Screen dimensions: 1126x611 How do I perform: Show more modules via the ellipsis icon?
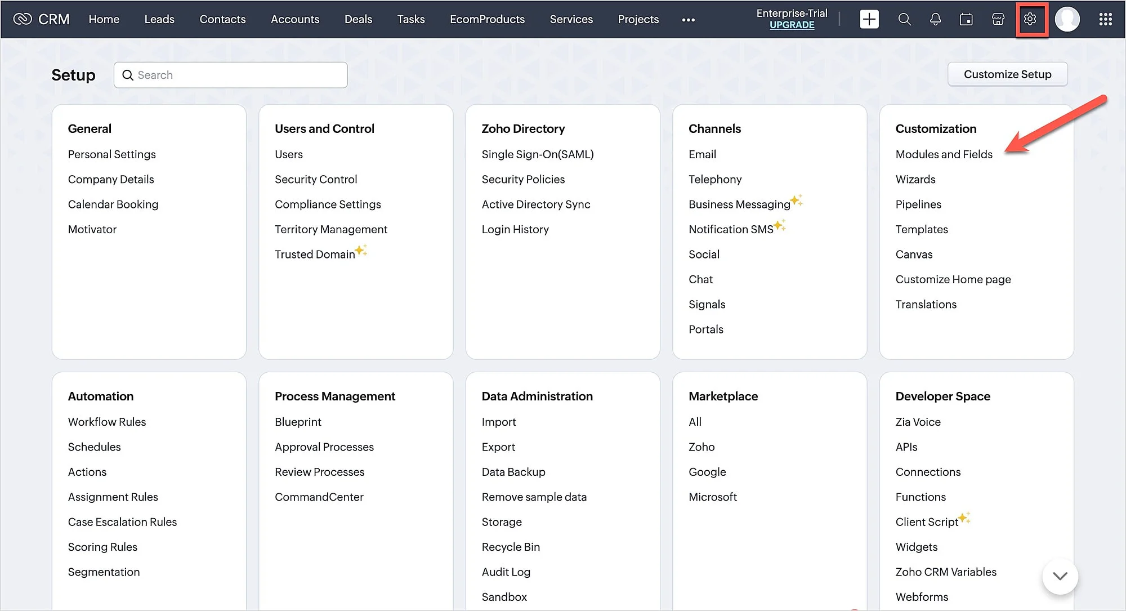coord(688,20)
